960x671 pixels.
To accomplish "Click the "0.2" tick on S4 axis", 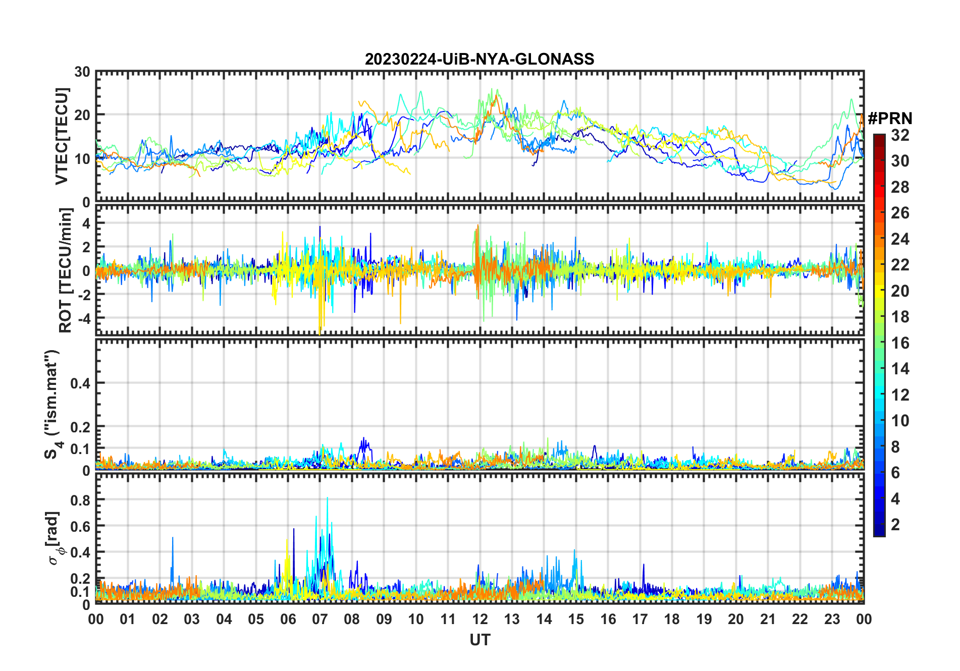I will [x=80, y=427].
